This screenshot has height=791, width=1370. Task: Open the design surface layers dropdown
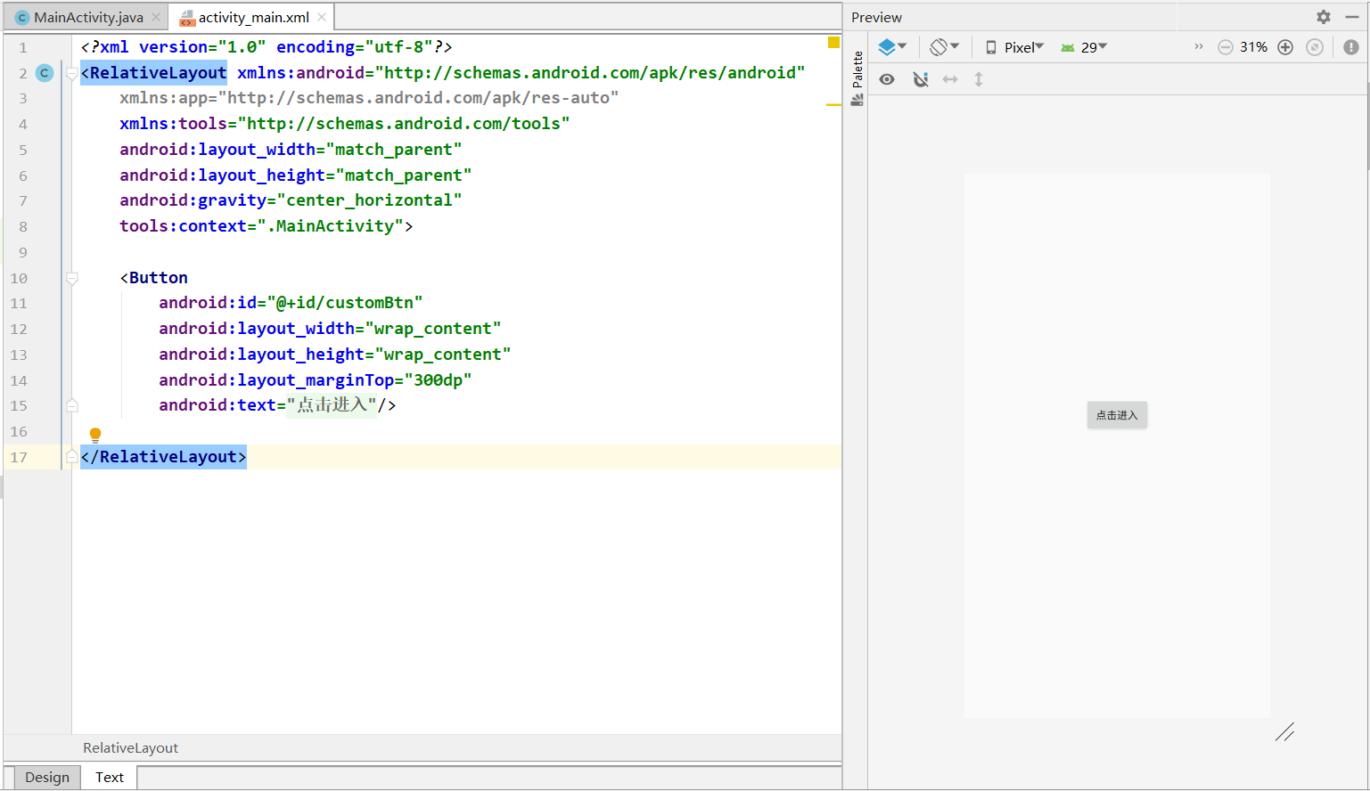pyautogui.click(x=892, y=47)
